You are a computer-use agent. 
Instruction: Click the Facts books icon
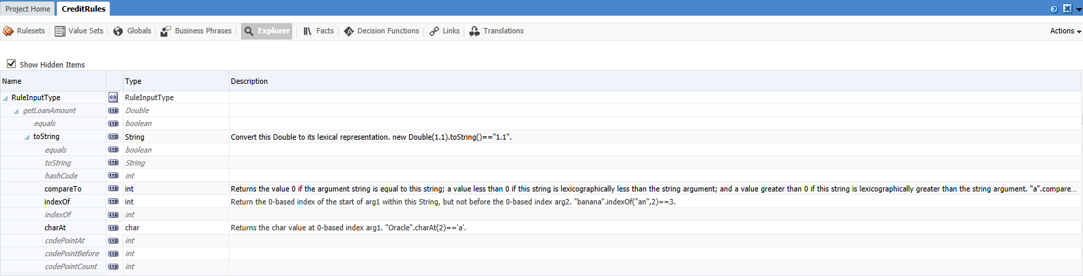[x=307, y=31]
